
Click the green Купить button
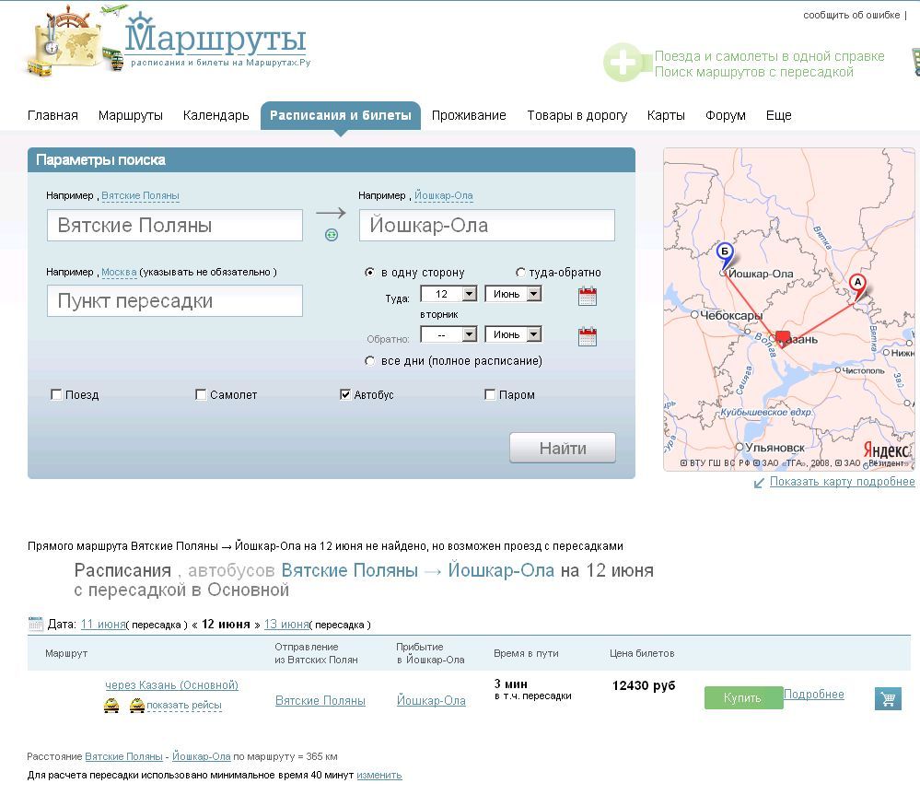coord(742,697)
